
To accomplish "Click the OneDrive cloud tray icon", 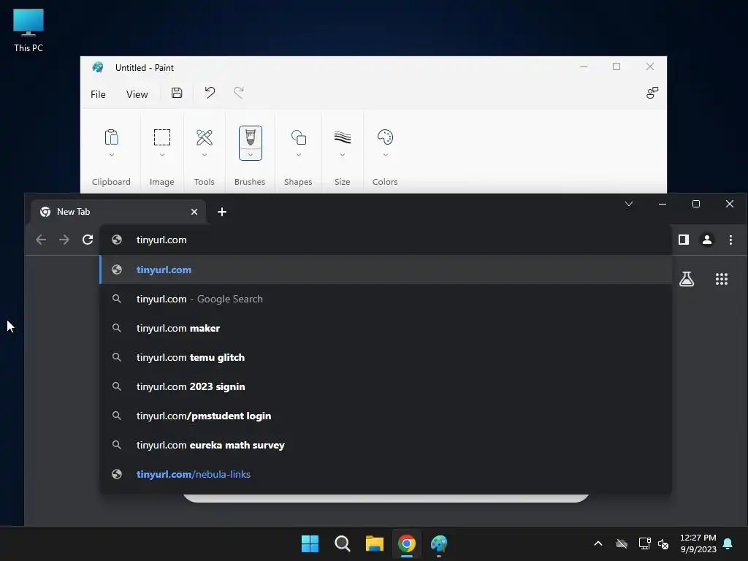I will [622, 543].
